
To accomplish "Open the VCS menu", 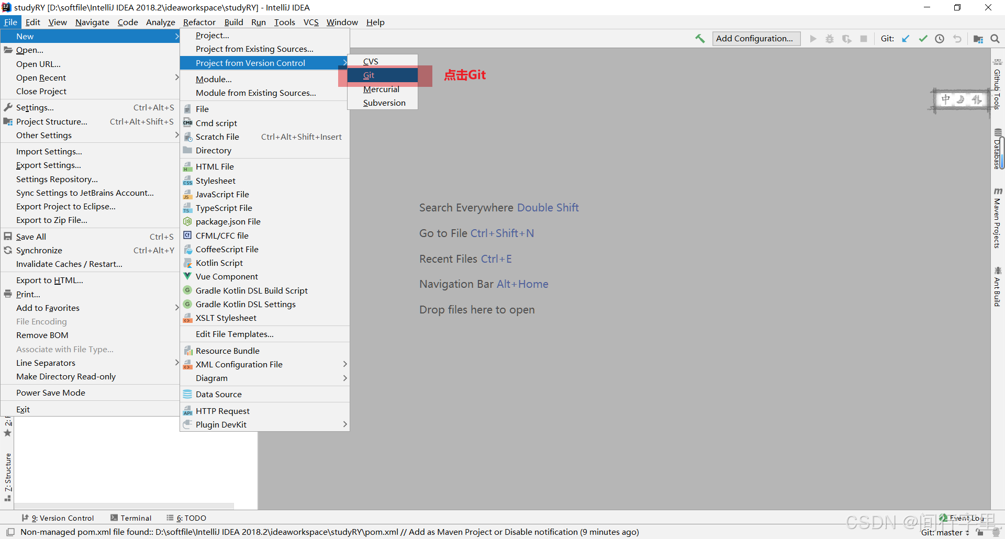I will [311, 22].
